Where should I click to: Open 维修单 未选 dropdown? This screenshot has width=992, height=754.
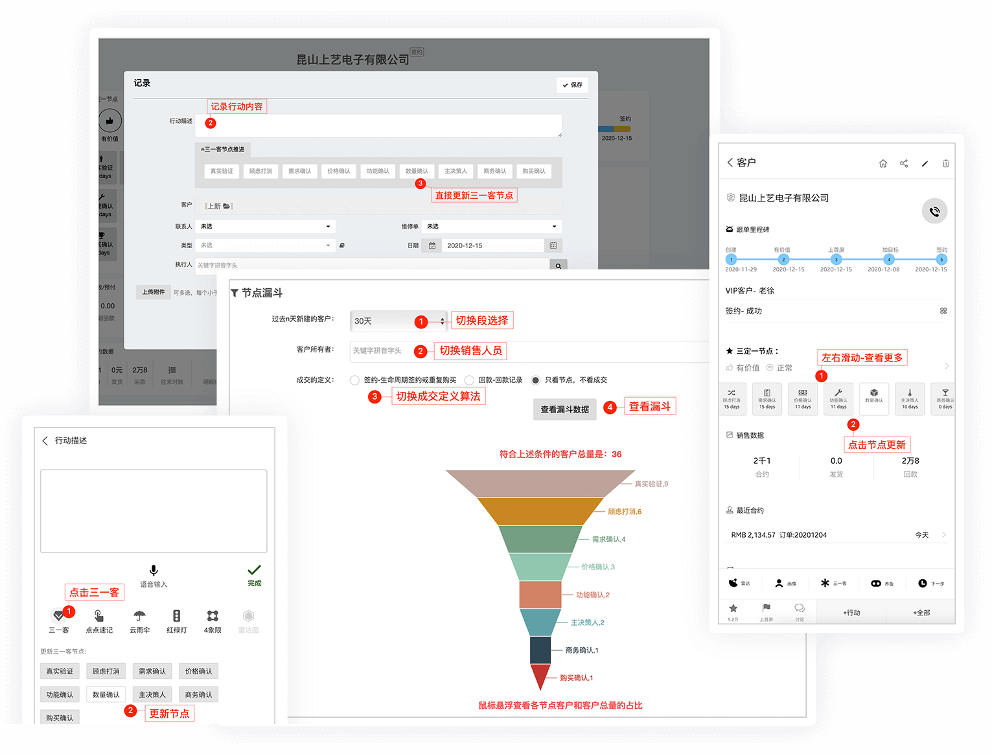pyautogui.click(x=491, y=227)
